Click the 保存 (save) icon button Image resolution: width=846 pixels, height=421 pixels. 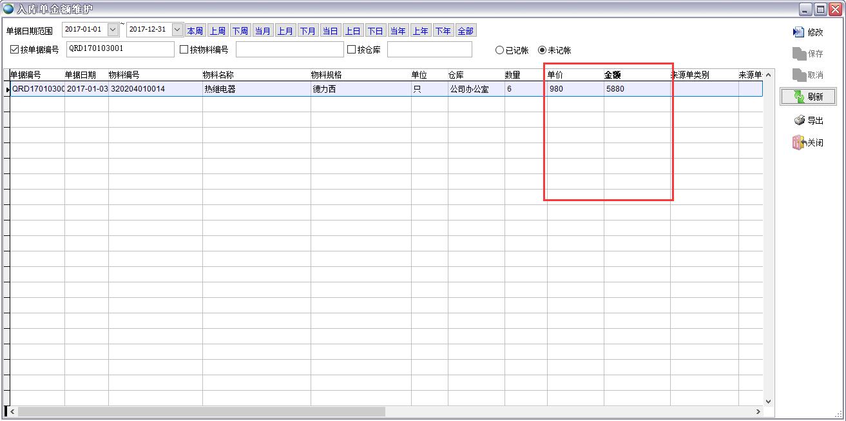799,54
